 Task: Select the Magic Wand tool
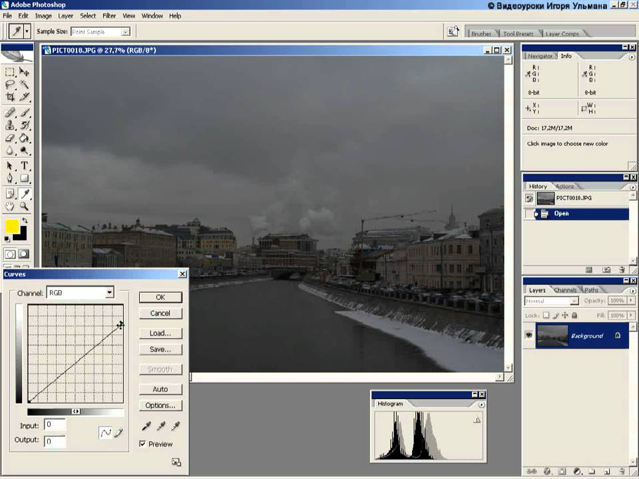pos(25,84)
